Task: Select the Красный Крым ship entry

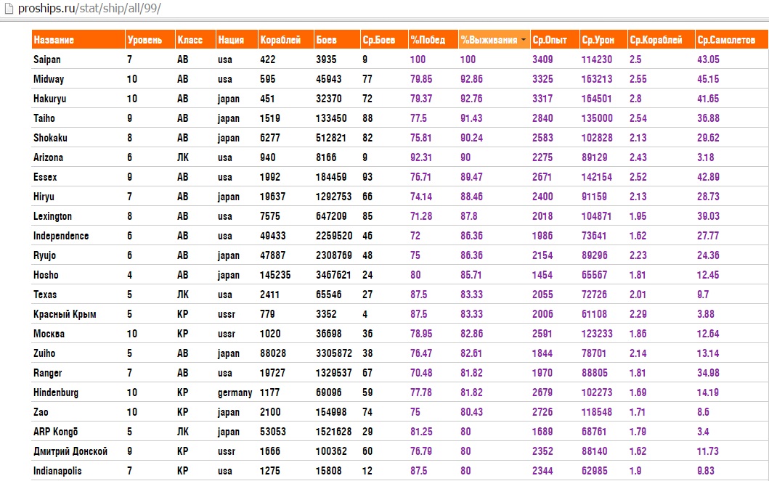Action: (65, 314)
